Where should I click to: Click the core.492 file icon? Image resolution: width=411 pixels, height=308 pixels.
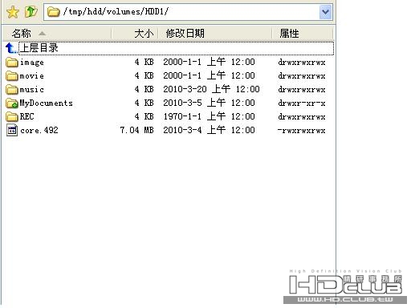point(12,131)
